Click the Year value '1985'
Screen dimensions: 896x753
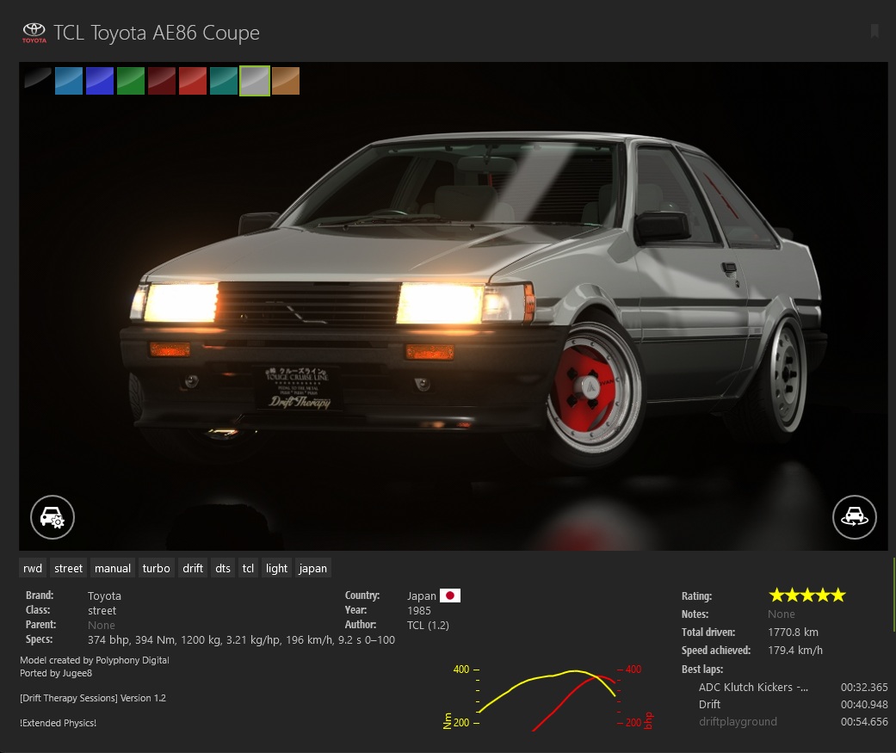click(x=419, y=610)
